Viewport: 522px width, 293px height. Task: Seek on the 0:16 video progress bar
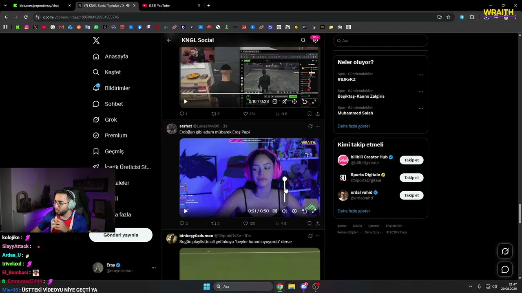(x=250, y=94)
